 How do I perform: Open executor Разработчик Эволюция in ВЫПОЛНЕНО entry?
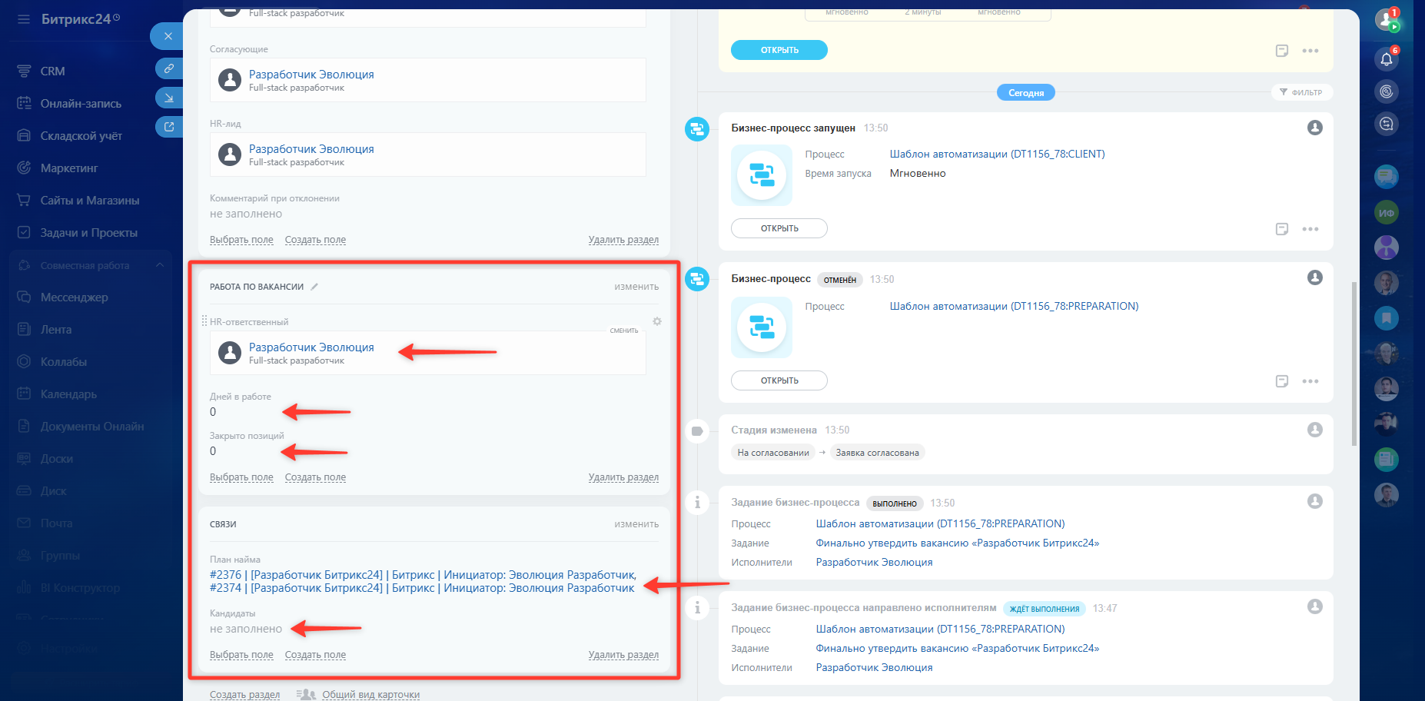(x=874, y=563)
